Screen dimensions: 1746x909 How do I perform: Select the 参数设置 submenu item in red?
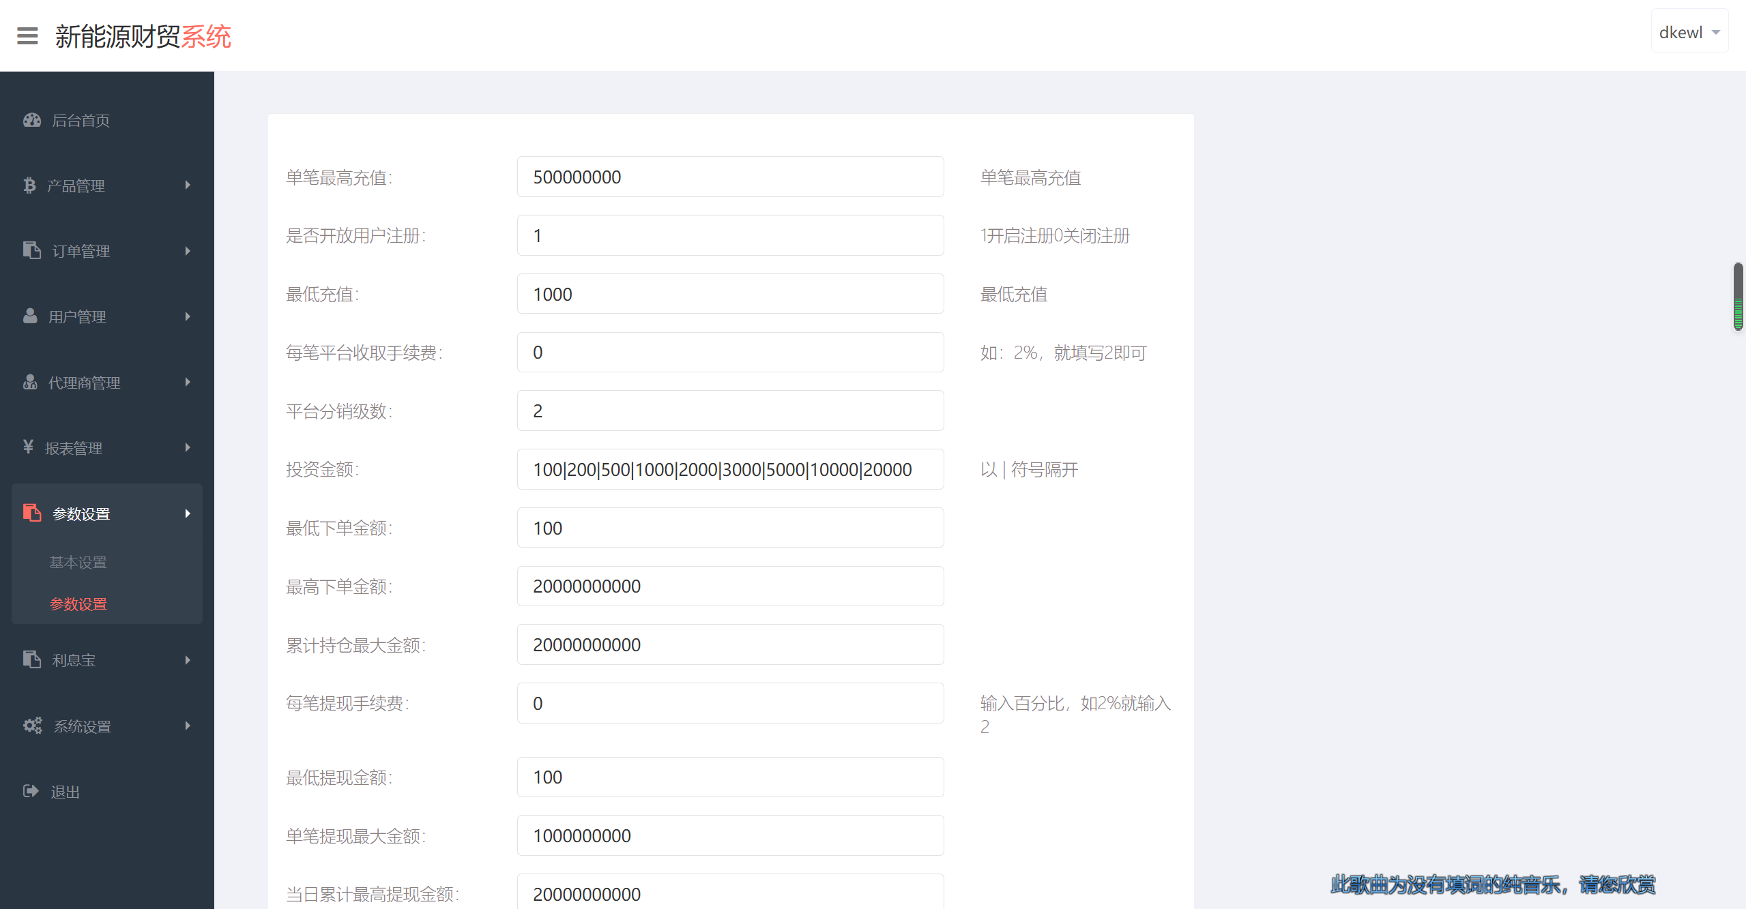(78, 604)
